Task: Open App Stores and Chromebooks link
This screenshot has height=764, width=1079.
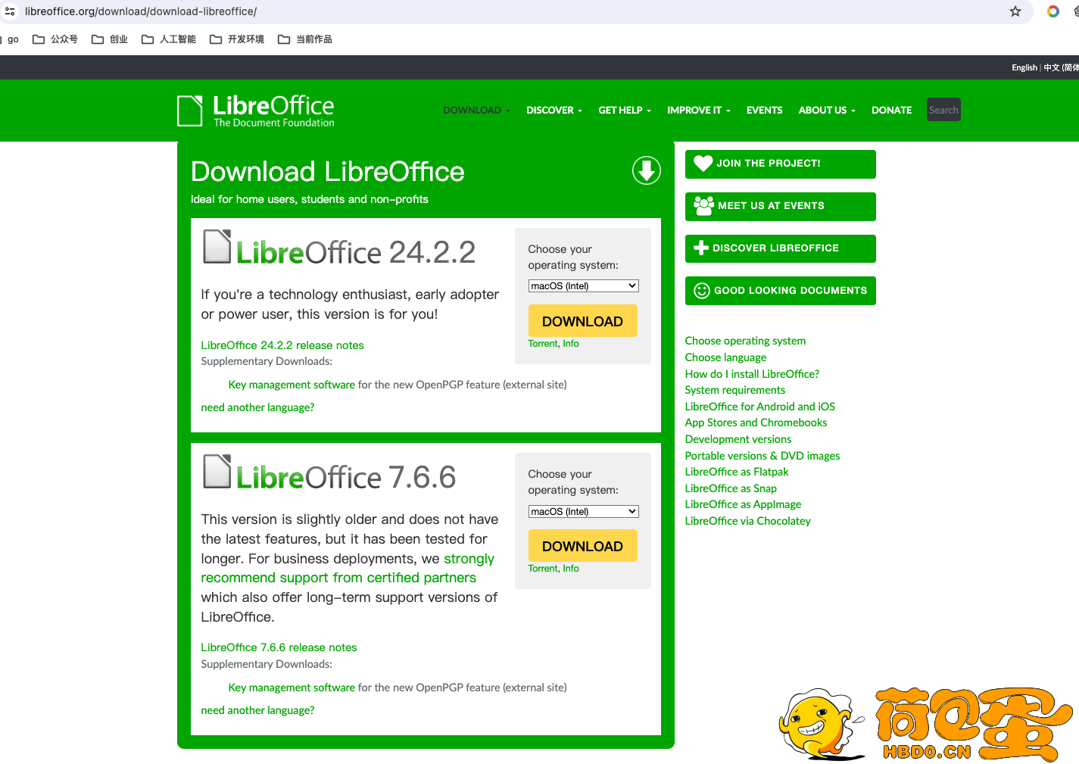Action: coord(756,423)
